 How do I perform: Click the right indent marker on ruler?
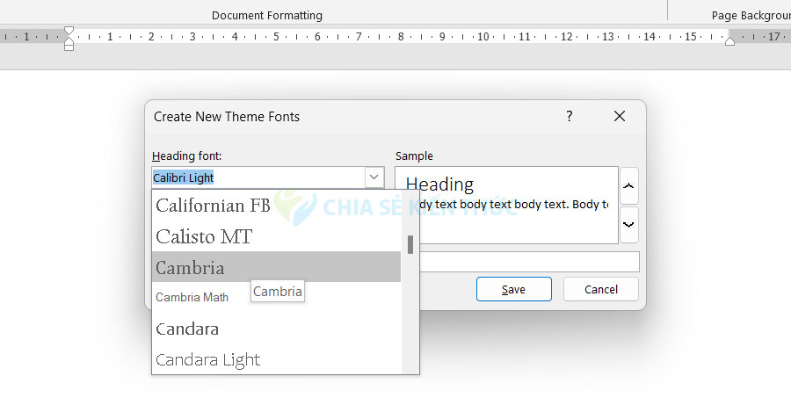[729, 41]
